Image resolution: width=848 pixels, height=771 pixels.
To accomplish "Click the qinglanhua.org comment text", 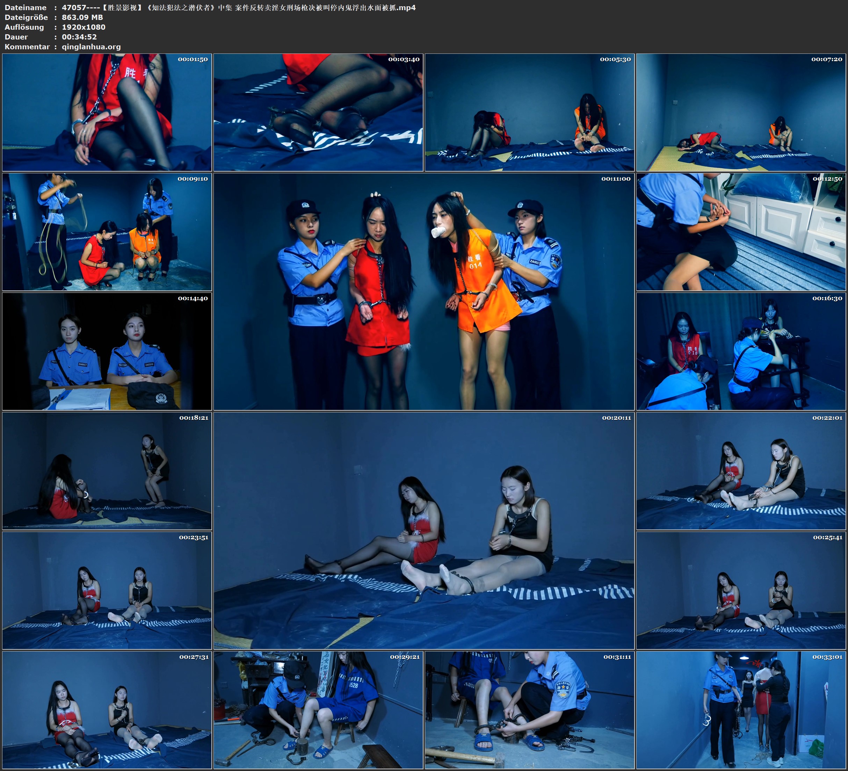I will click(91, 47).
